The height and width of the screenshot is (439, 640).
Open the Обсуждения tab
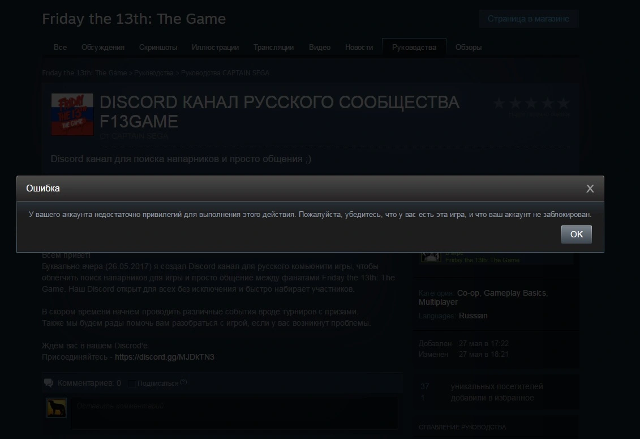pos(103,48)
